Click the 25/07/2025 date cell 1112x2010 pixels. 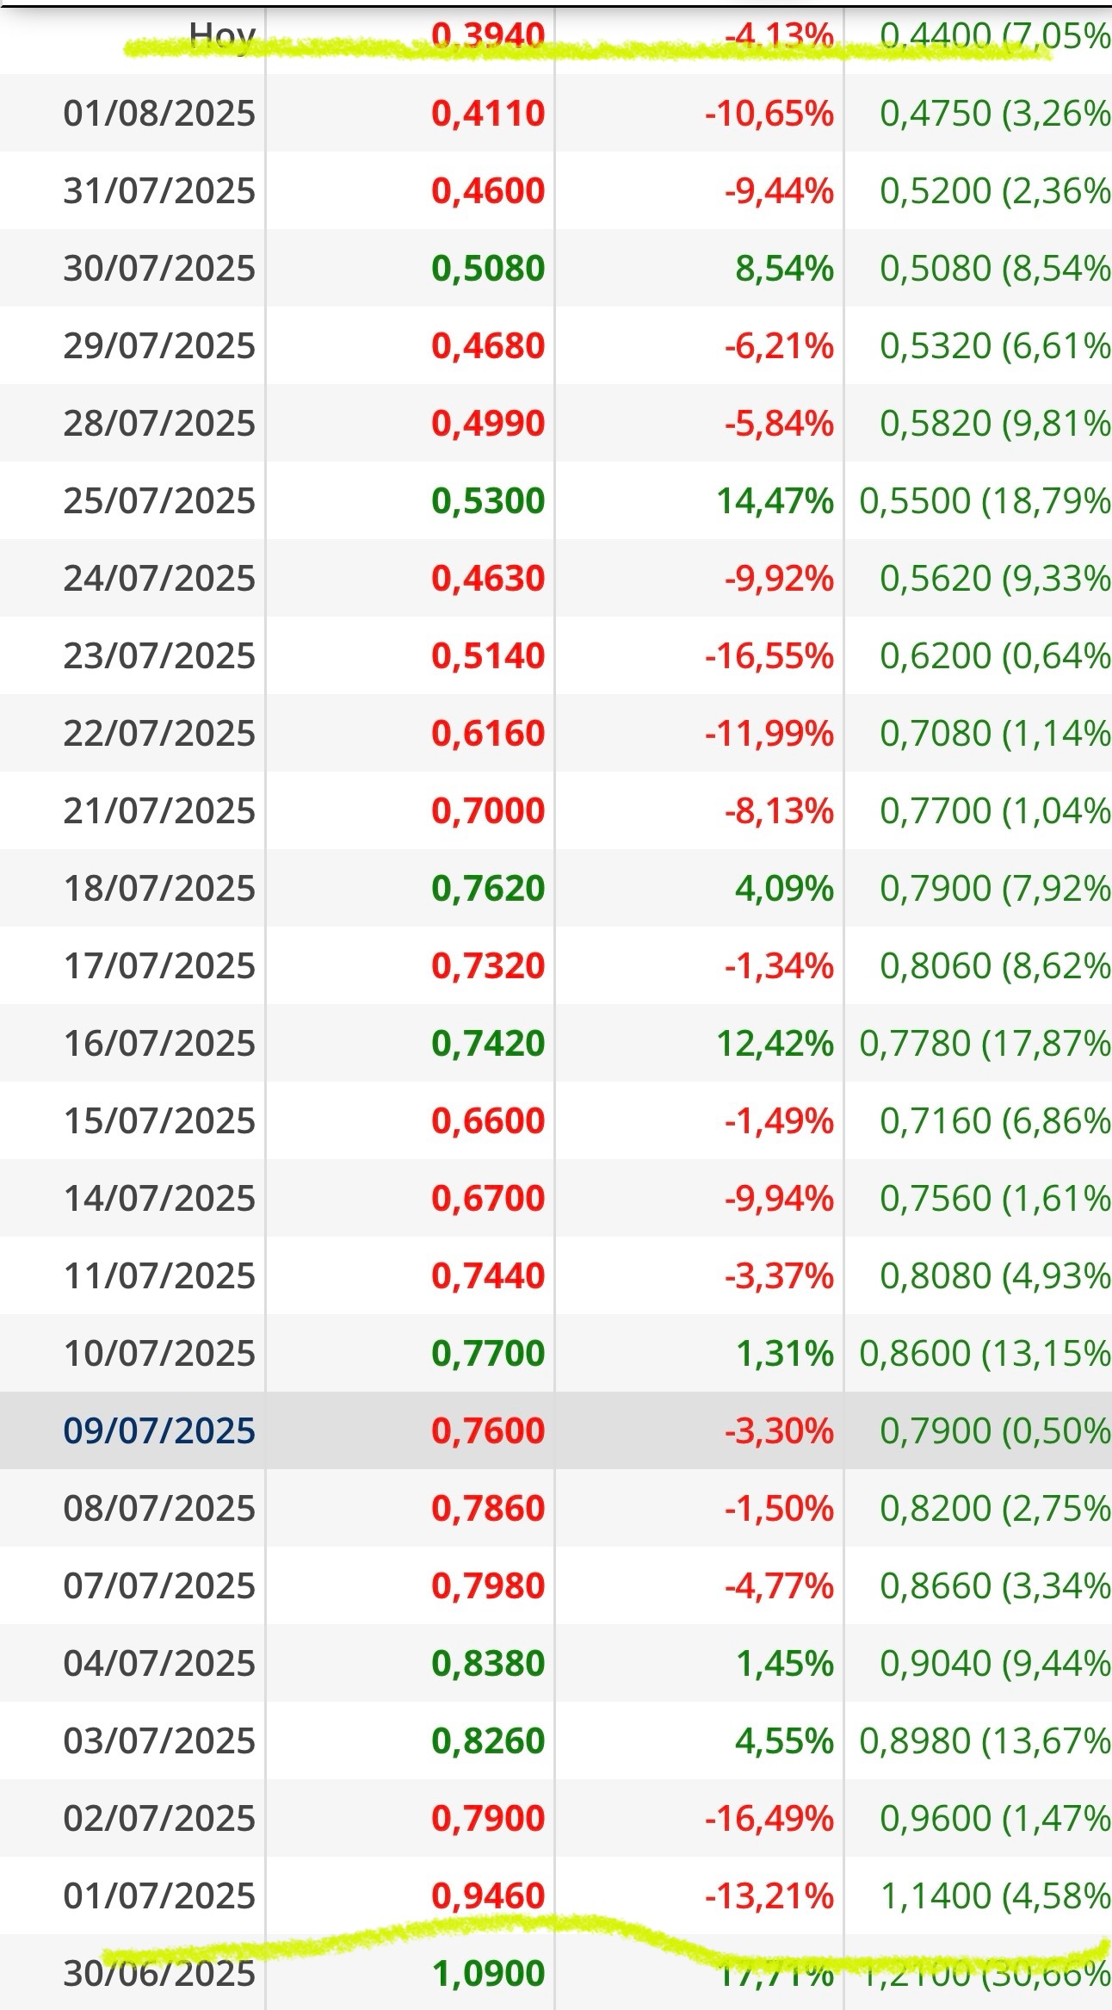pyautogui.click(x=159, y=501)
